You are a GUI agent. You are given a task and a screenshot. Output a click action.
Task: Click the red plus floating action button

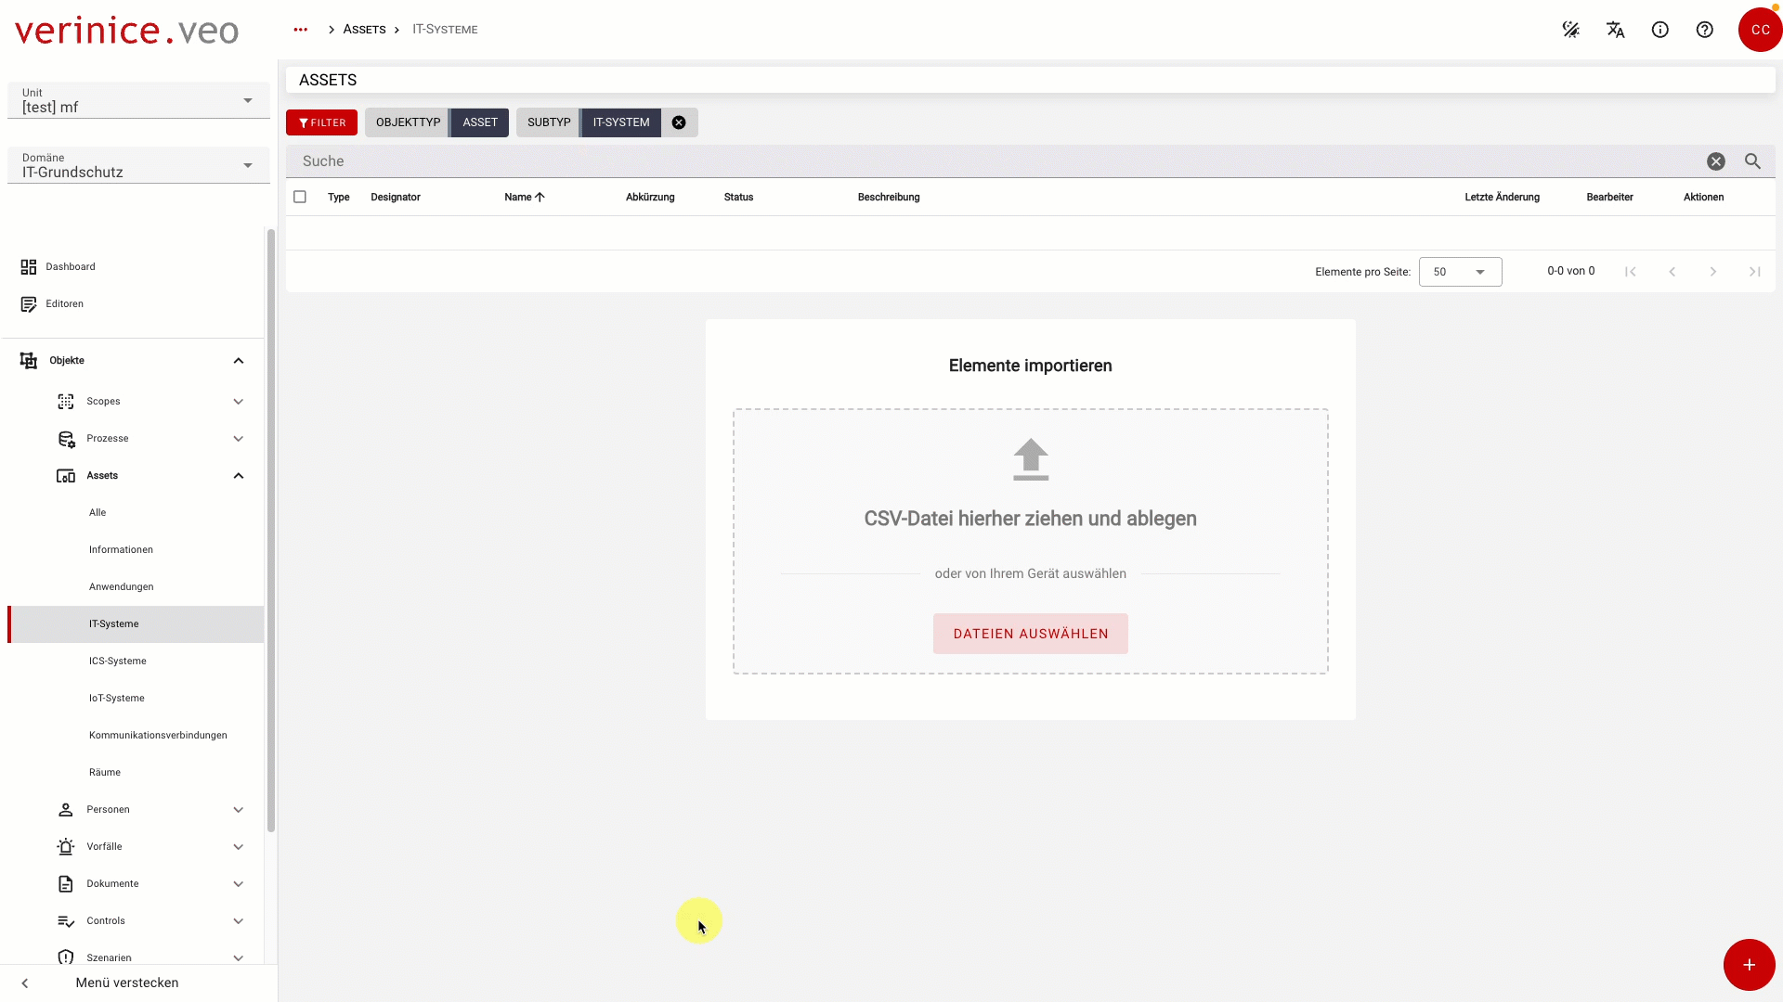(1749, 965)
